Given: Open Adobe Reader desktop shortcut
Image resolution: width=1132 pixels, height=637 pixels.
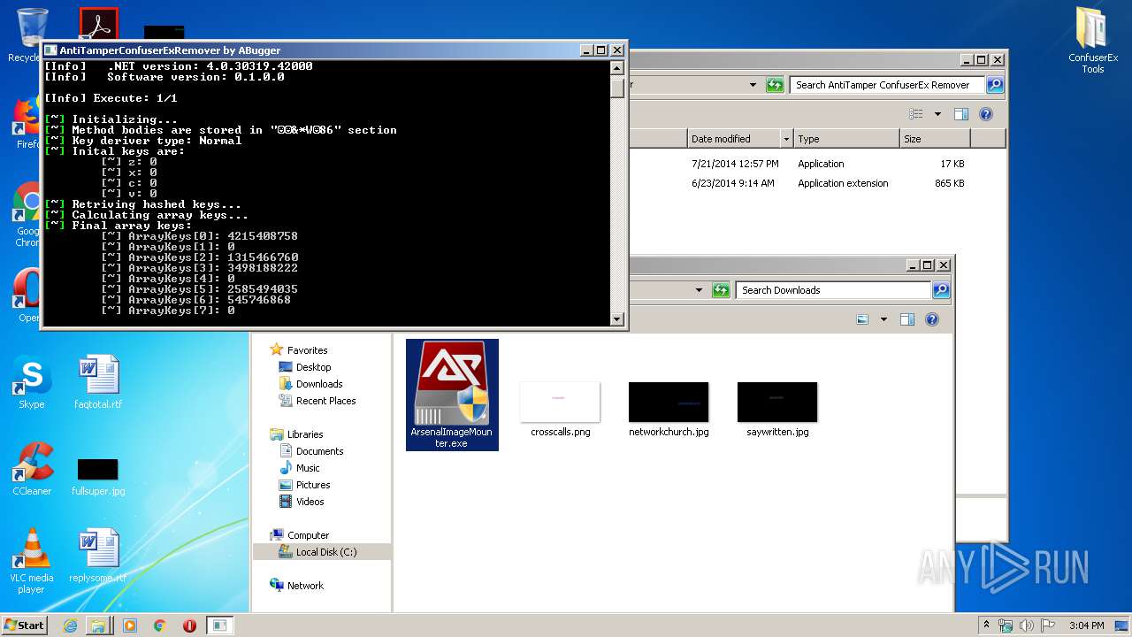Looking at the screenshot, I should [x=98, y=24].
